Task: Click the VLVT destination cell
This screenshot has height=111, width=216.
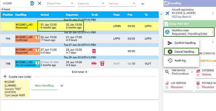Action: pyautogui.click(x=148, y=64)
